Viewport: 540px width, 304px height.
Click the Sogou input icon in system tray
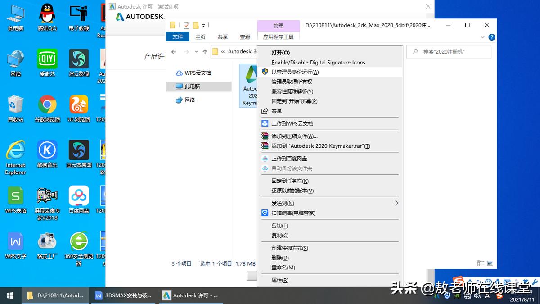pos(499,295)
